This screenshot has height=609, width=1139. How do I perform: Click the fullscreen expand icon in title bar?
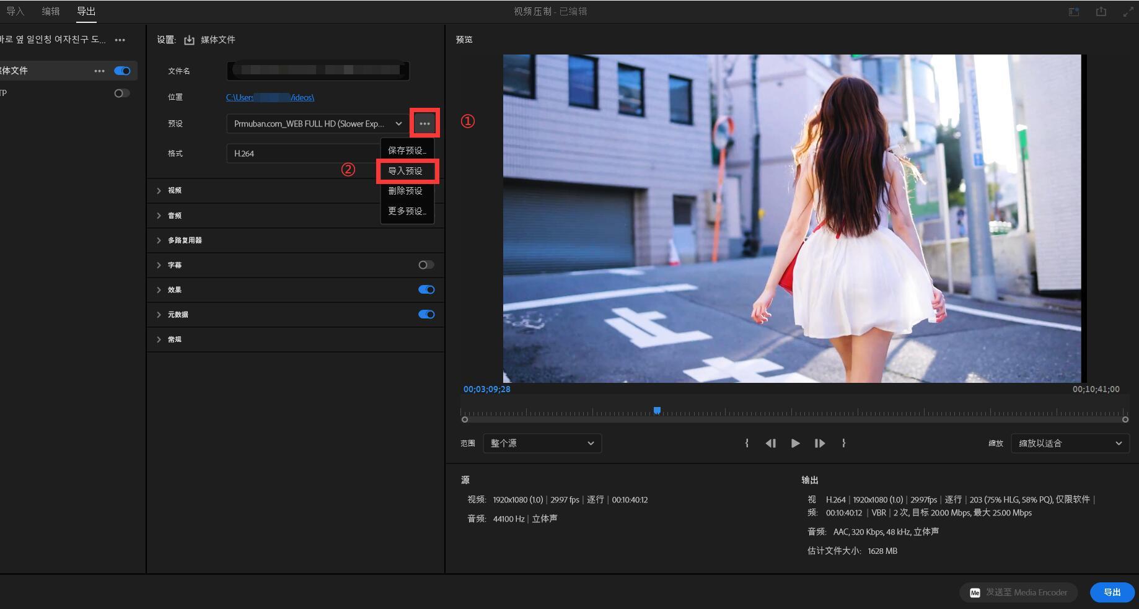(x=1128, y=11)
